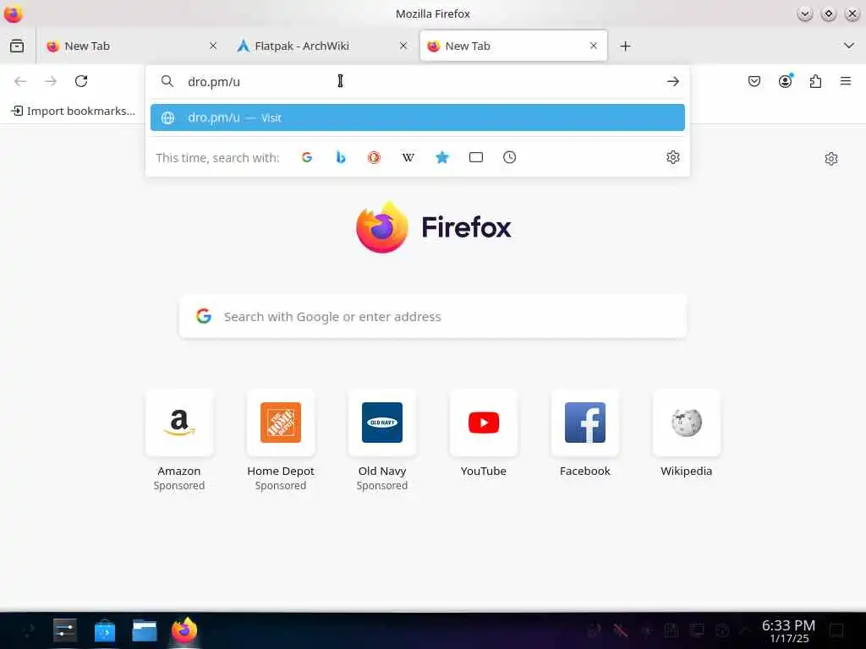Expand the list all tabs chevron

tap(849, 46)
